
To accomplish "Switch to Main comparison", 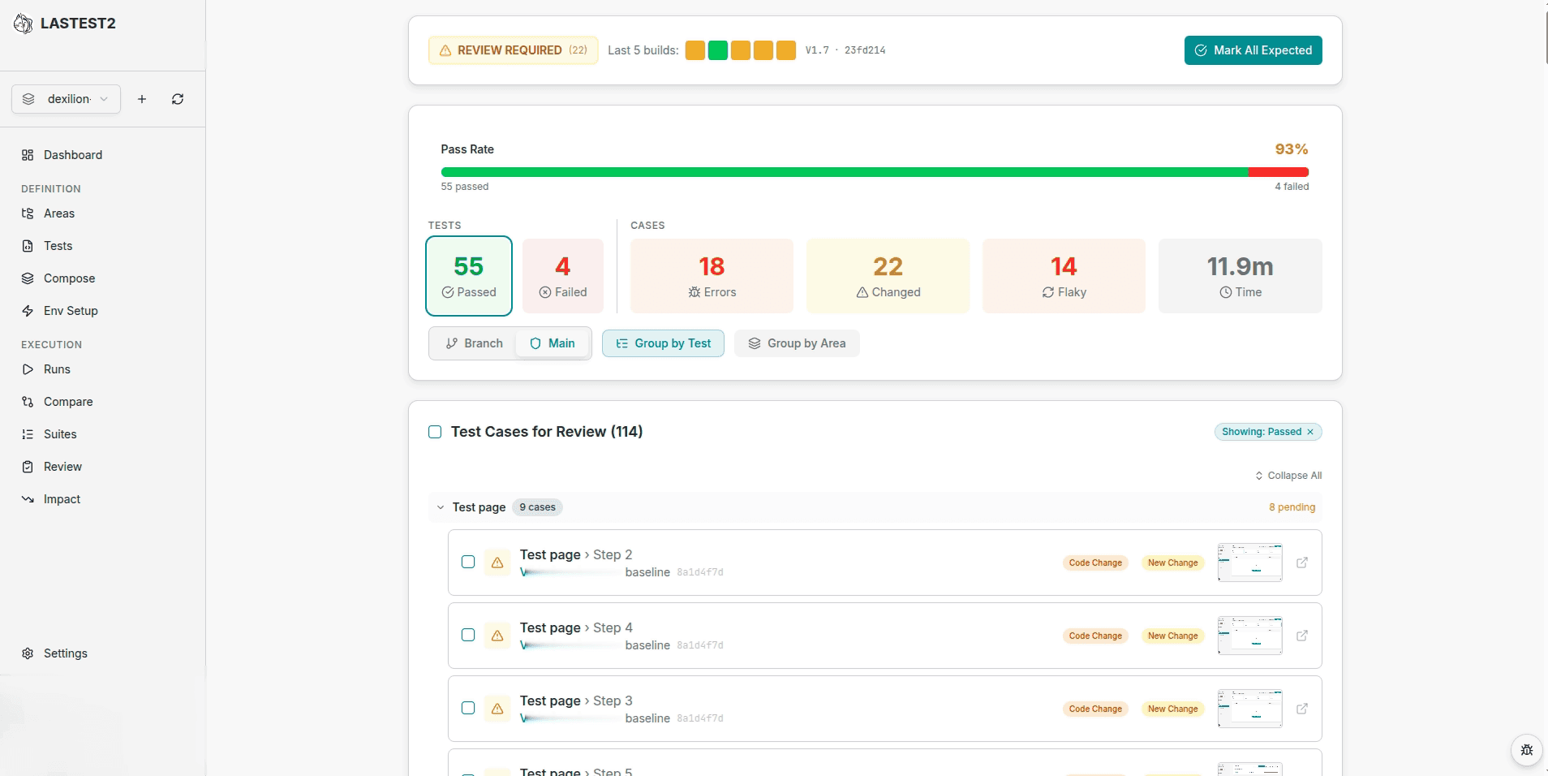I will click(x=552, y=343).
